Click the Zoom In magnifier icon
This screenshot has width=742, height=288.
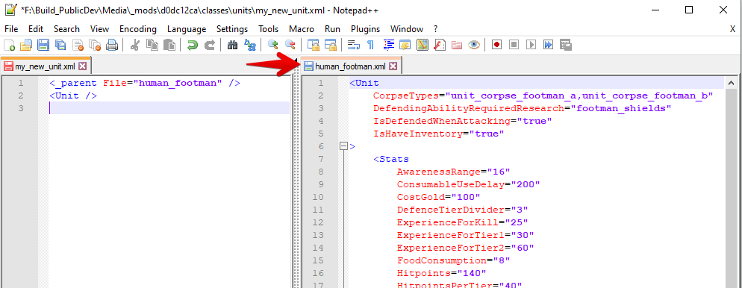pyautogui.click(x=272, y=45)
